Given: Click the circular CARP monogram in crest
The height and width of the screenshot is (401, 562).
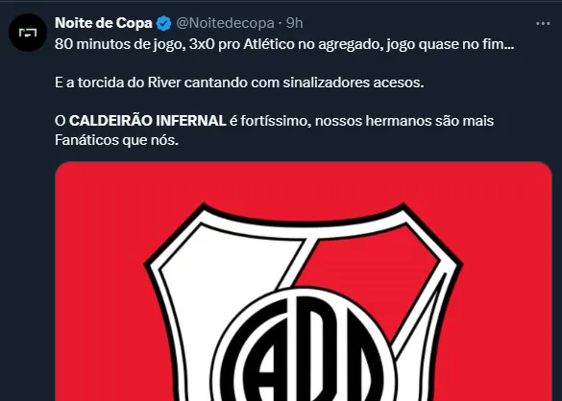Looking at the screenshot, I should pyautogui.click(x=304, y=344).
